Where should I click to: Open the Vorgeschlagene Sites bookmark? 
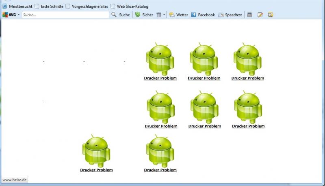coord(87,6)
